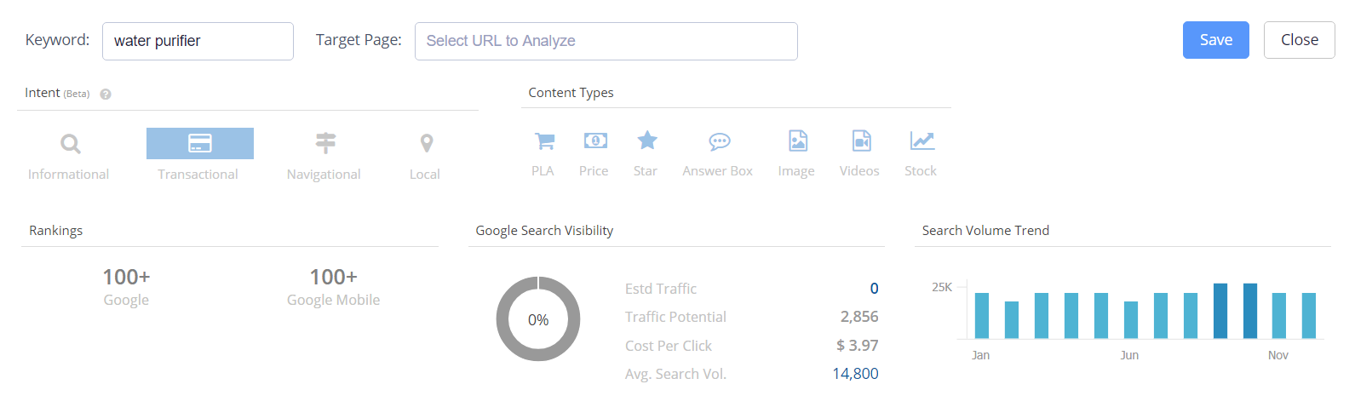This screenshot has width=1355, height=413.
Task: Click the Stock chart icon
Action: click(922, 141)
